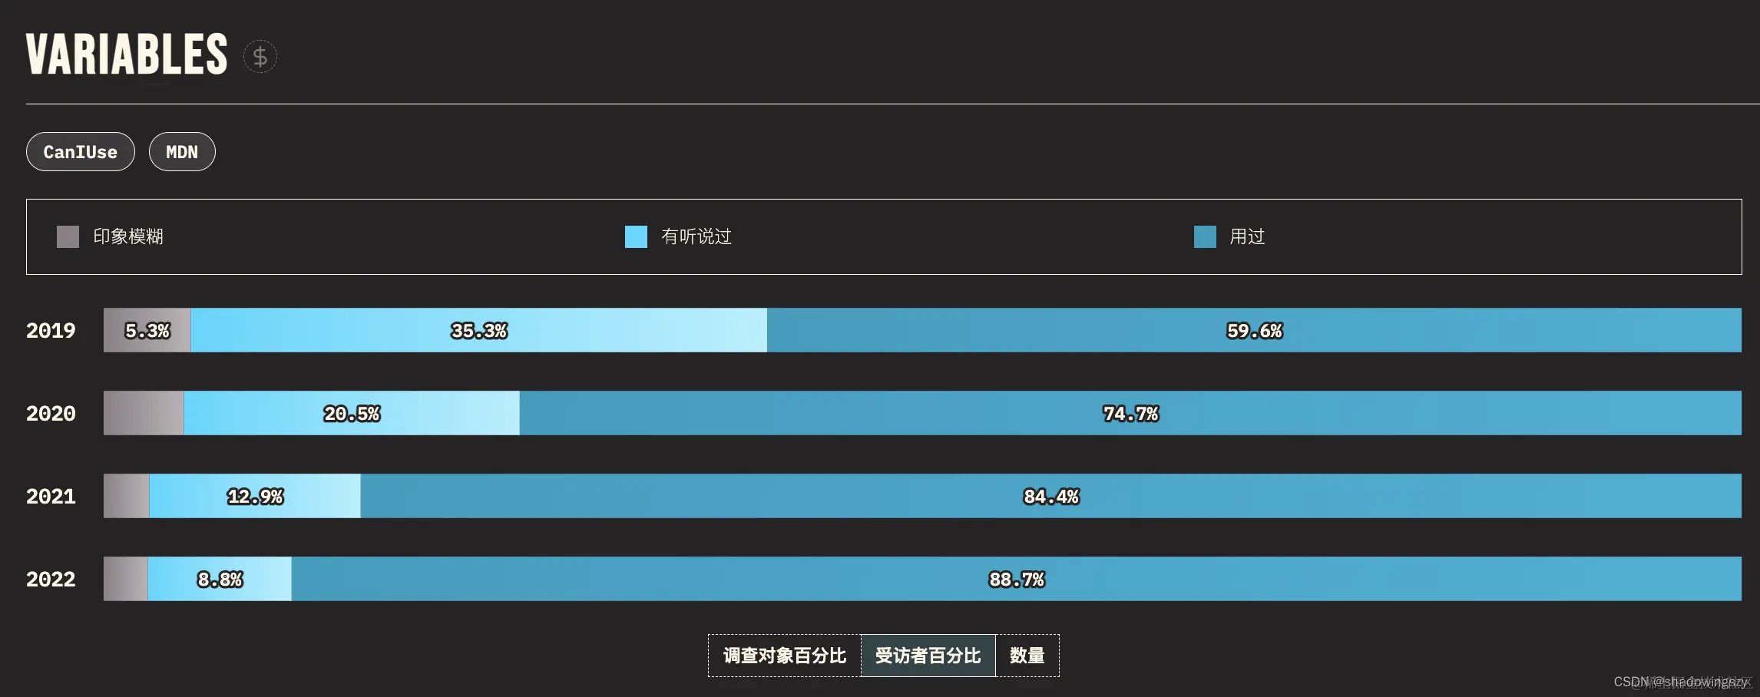Click the 2022 year label
1760x697 pixels.
tap(51, 580)
